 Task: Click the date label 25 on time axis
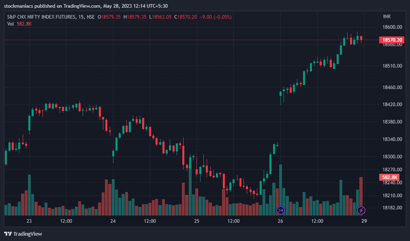point(196,221)
